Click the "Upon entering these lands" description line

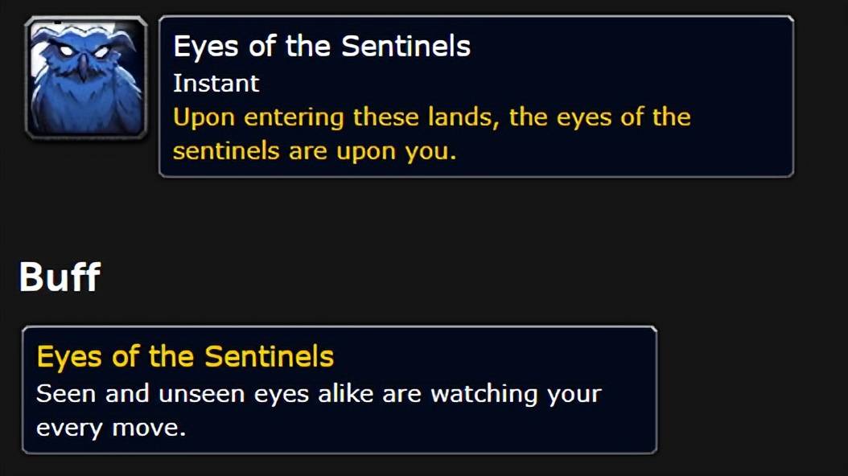pyautogui.click(x=431, y=117)
